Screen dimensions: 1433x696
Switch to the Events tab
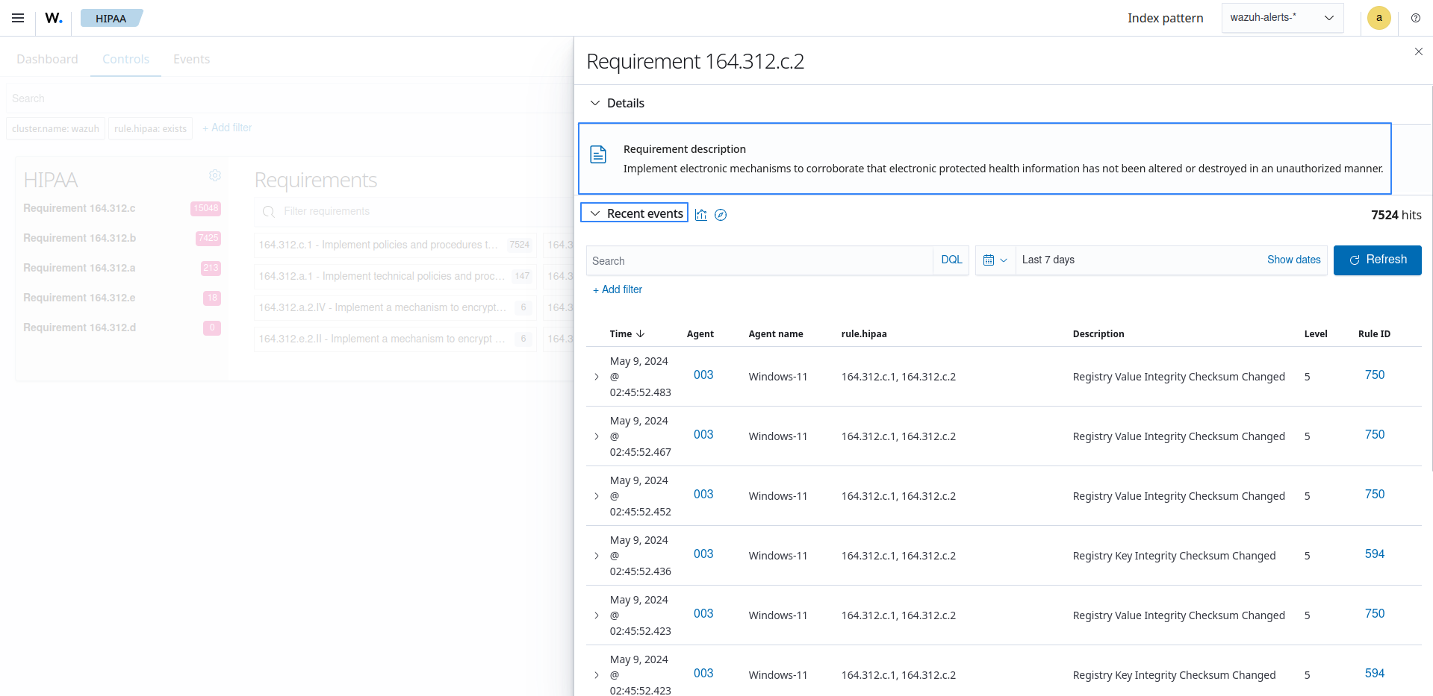pyautogui.click(x=191, y=59)
